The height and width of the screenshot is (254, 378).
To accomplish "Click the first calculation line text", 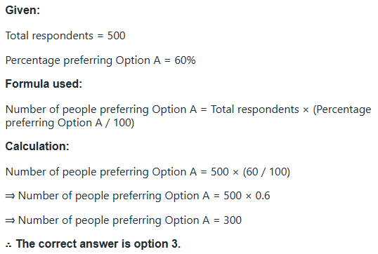I will click(148, 172).
